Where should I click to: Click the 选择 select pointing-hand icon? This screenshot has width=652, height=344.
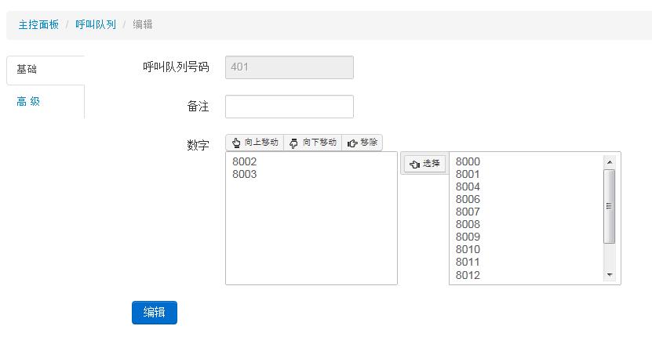click(414, 165)
